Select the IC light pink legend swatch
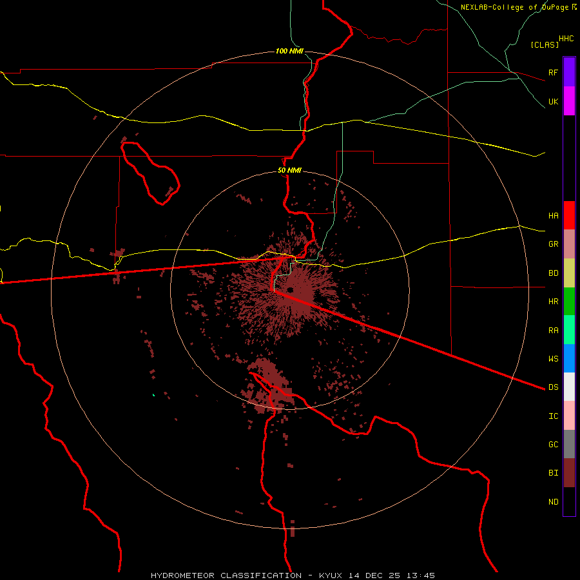 tap(569, 416)
